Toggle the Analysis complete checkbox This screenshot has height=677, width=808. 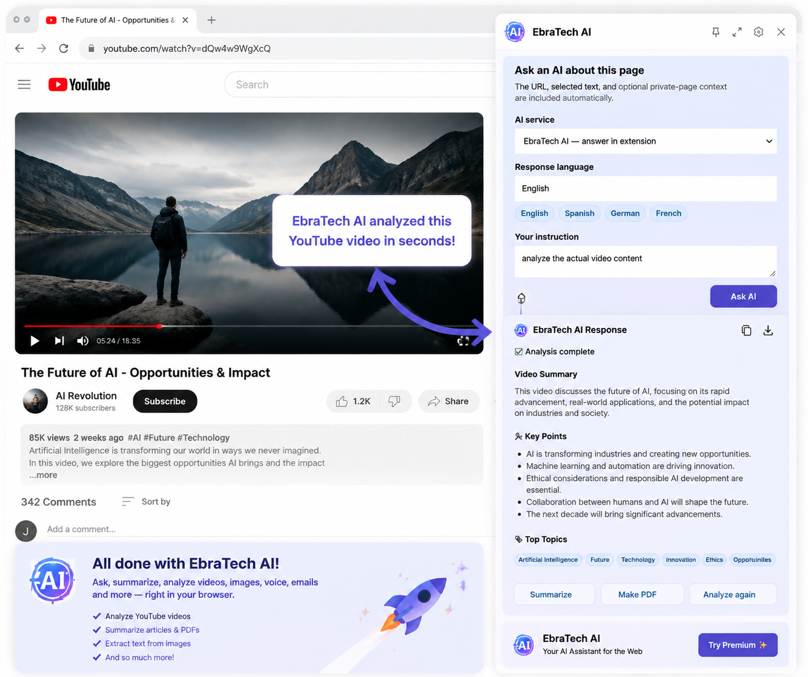(x=518, y=352)
